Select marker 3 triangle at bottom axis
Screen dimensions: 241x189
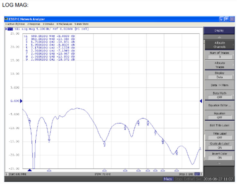104,170
